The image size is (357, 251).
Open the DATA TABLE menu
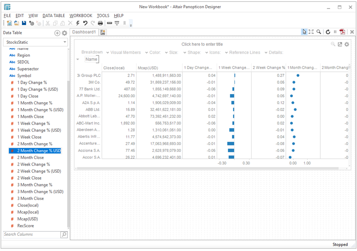pyautogui.click(x=54, y=16)
